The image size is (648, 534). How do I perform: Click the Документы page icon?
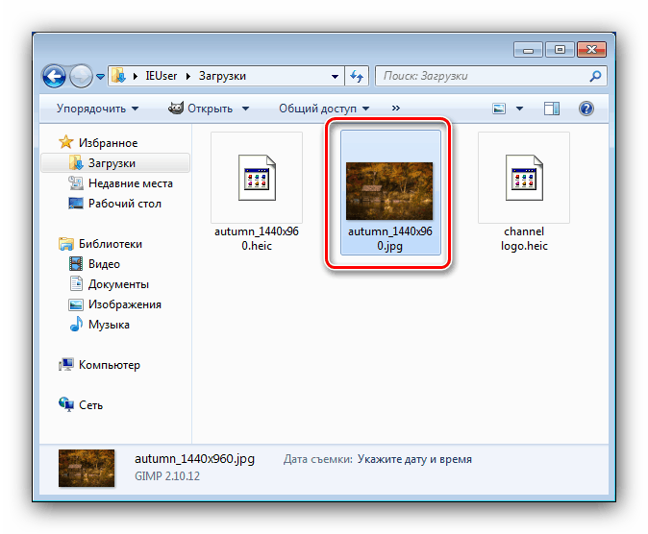click(x=76, y=283)
